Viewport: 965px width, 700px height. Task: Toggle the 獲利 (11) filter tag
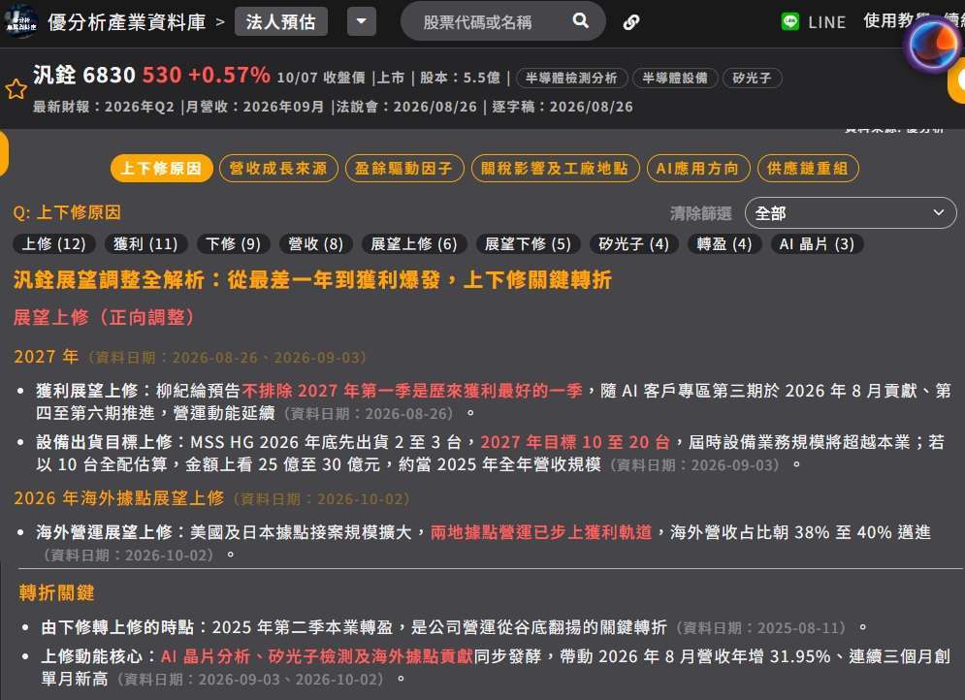coord(145,244)
